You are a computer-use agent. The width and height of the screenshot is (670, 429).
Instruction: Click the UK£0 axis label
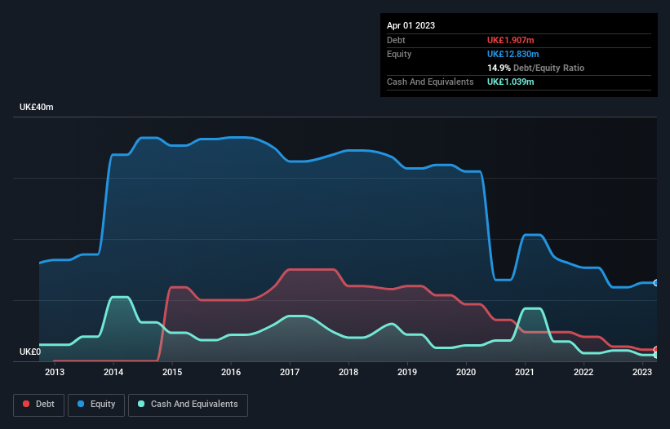coord(30,352)
